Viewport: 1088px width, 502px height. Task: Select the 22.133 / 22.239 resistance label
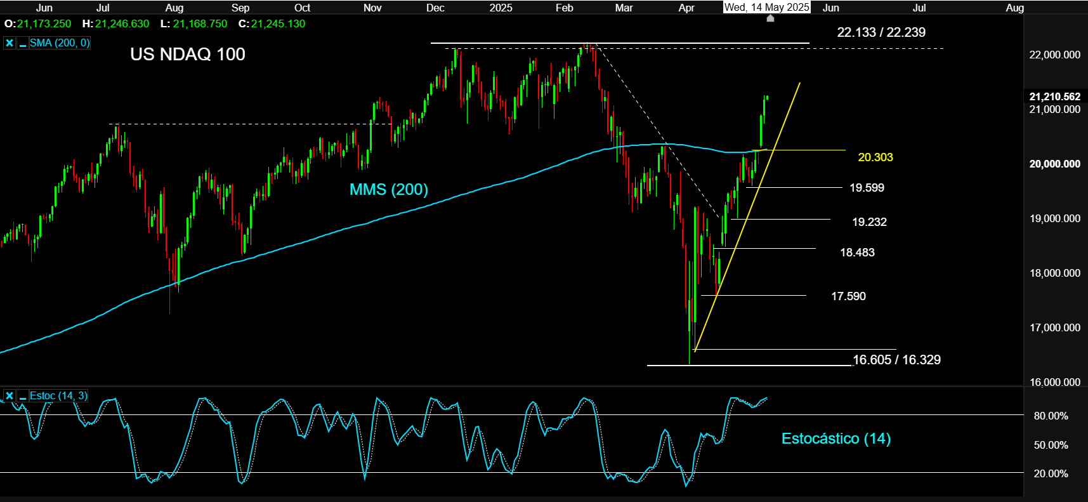(881, 32)
